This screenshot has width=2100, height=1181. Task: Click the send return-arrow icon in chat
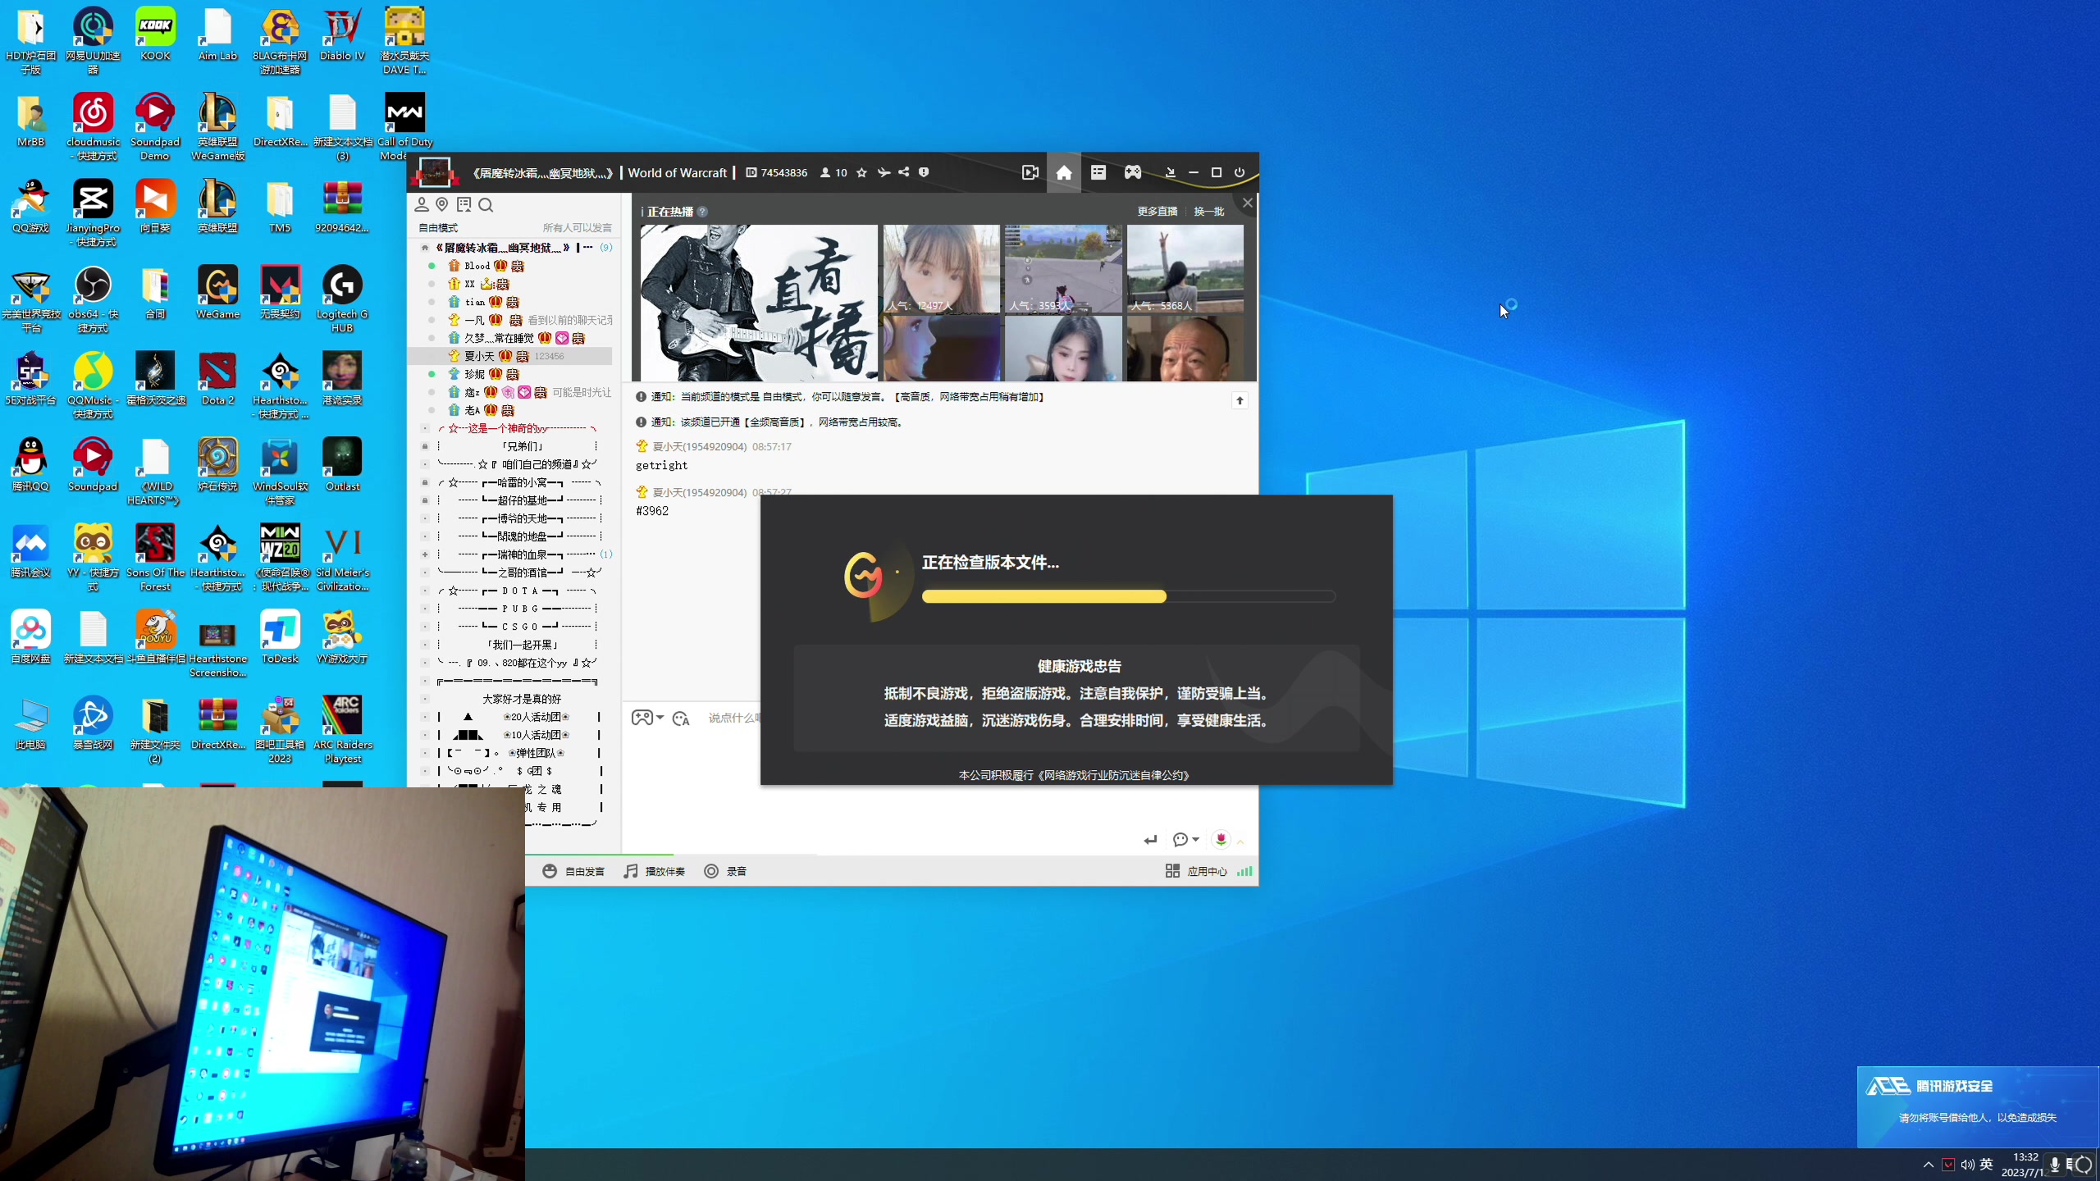1151,839
